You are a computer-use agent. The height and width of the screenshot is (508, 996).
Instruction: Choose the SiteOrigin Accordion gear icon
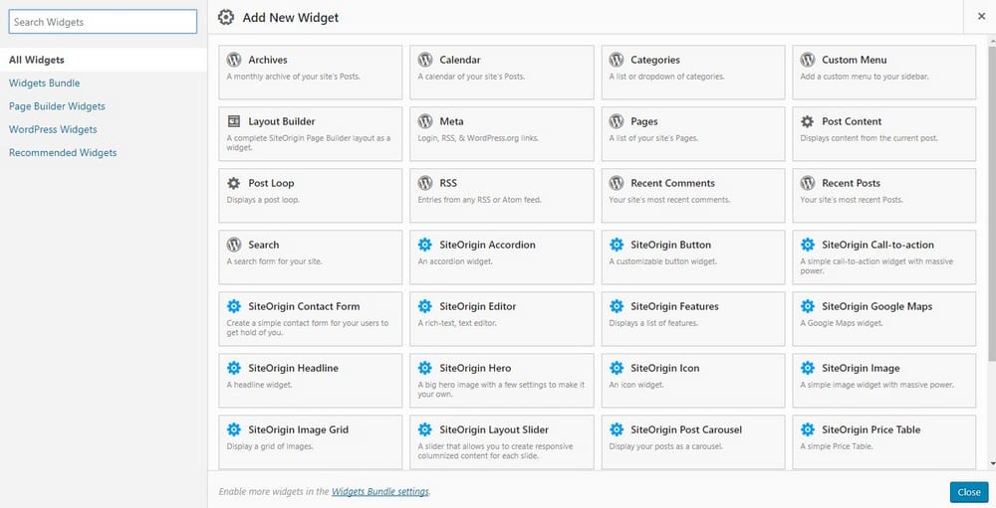(x=425, y=245)
